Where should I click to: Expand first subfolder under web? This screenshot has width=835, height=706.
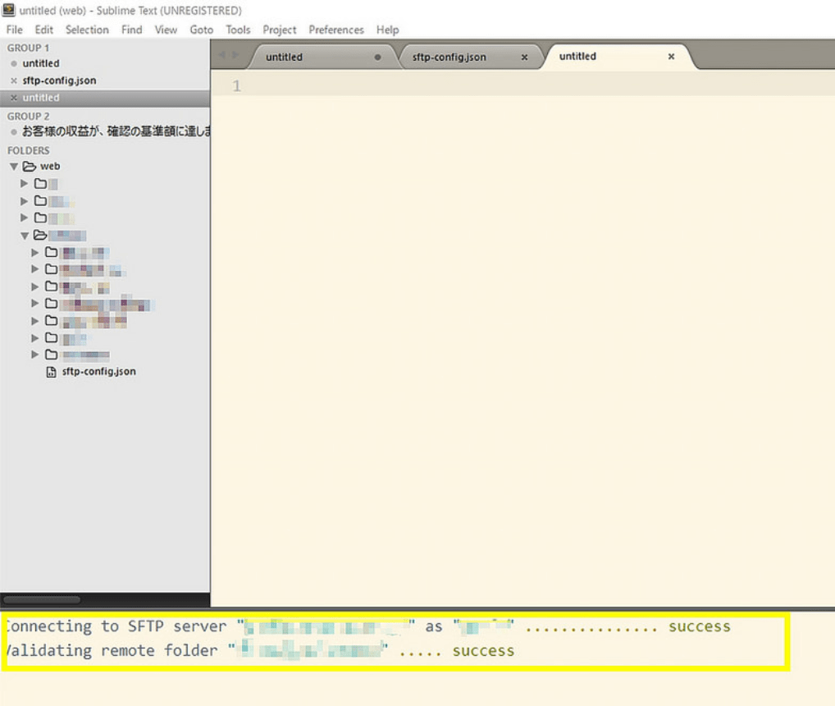point(24,183)
